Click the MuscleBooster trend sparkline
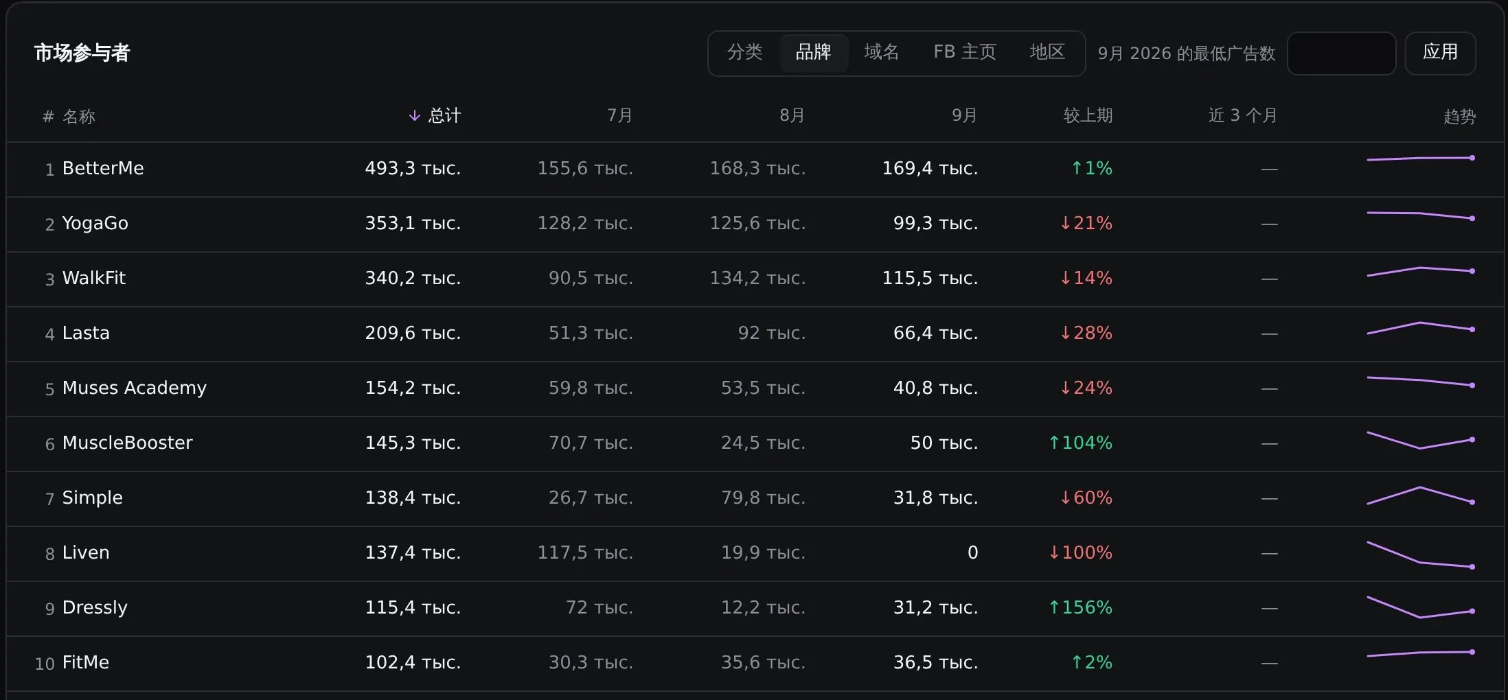This screenshot has width=1508, height=700. (x=1421, y=440)
